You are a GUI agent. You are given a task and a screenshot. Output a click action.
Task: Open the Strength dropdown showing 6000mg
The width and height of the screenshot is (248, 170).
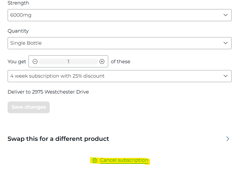click(114, 15)
